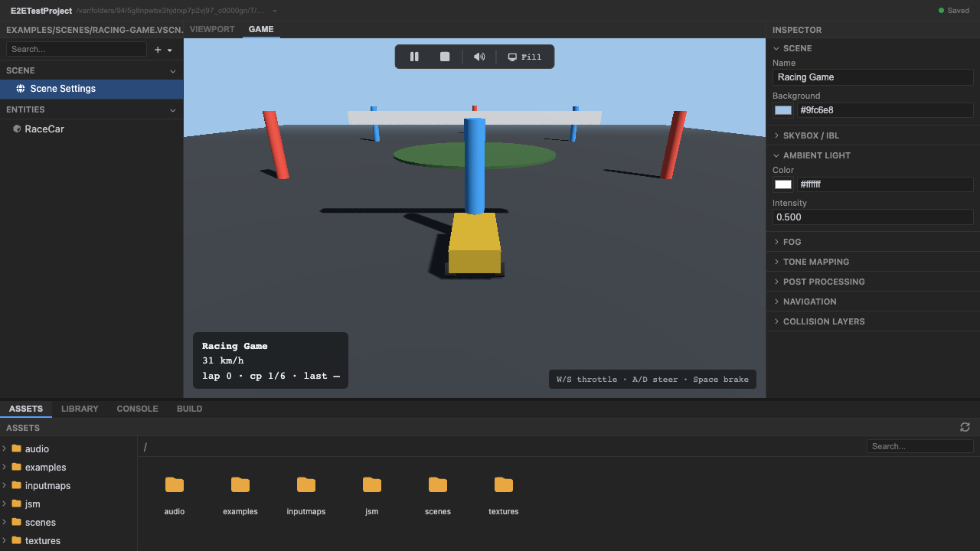
Task: Pause the running game
Action: [414, 57]
